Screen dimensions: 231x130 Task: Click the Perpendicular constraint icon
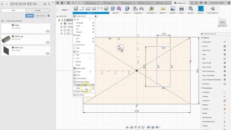[x=225, y=117]
